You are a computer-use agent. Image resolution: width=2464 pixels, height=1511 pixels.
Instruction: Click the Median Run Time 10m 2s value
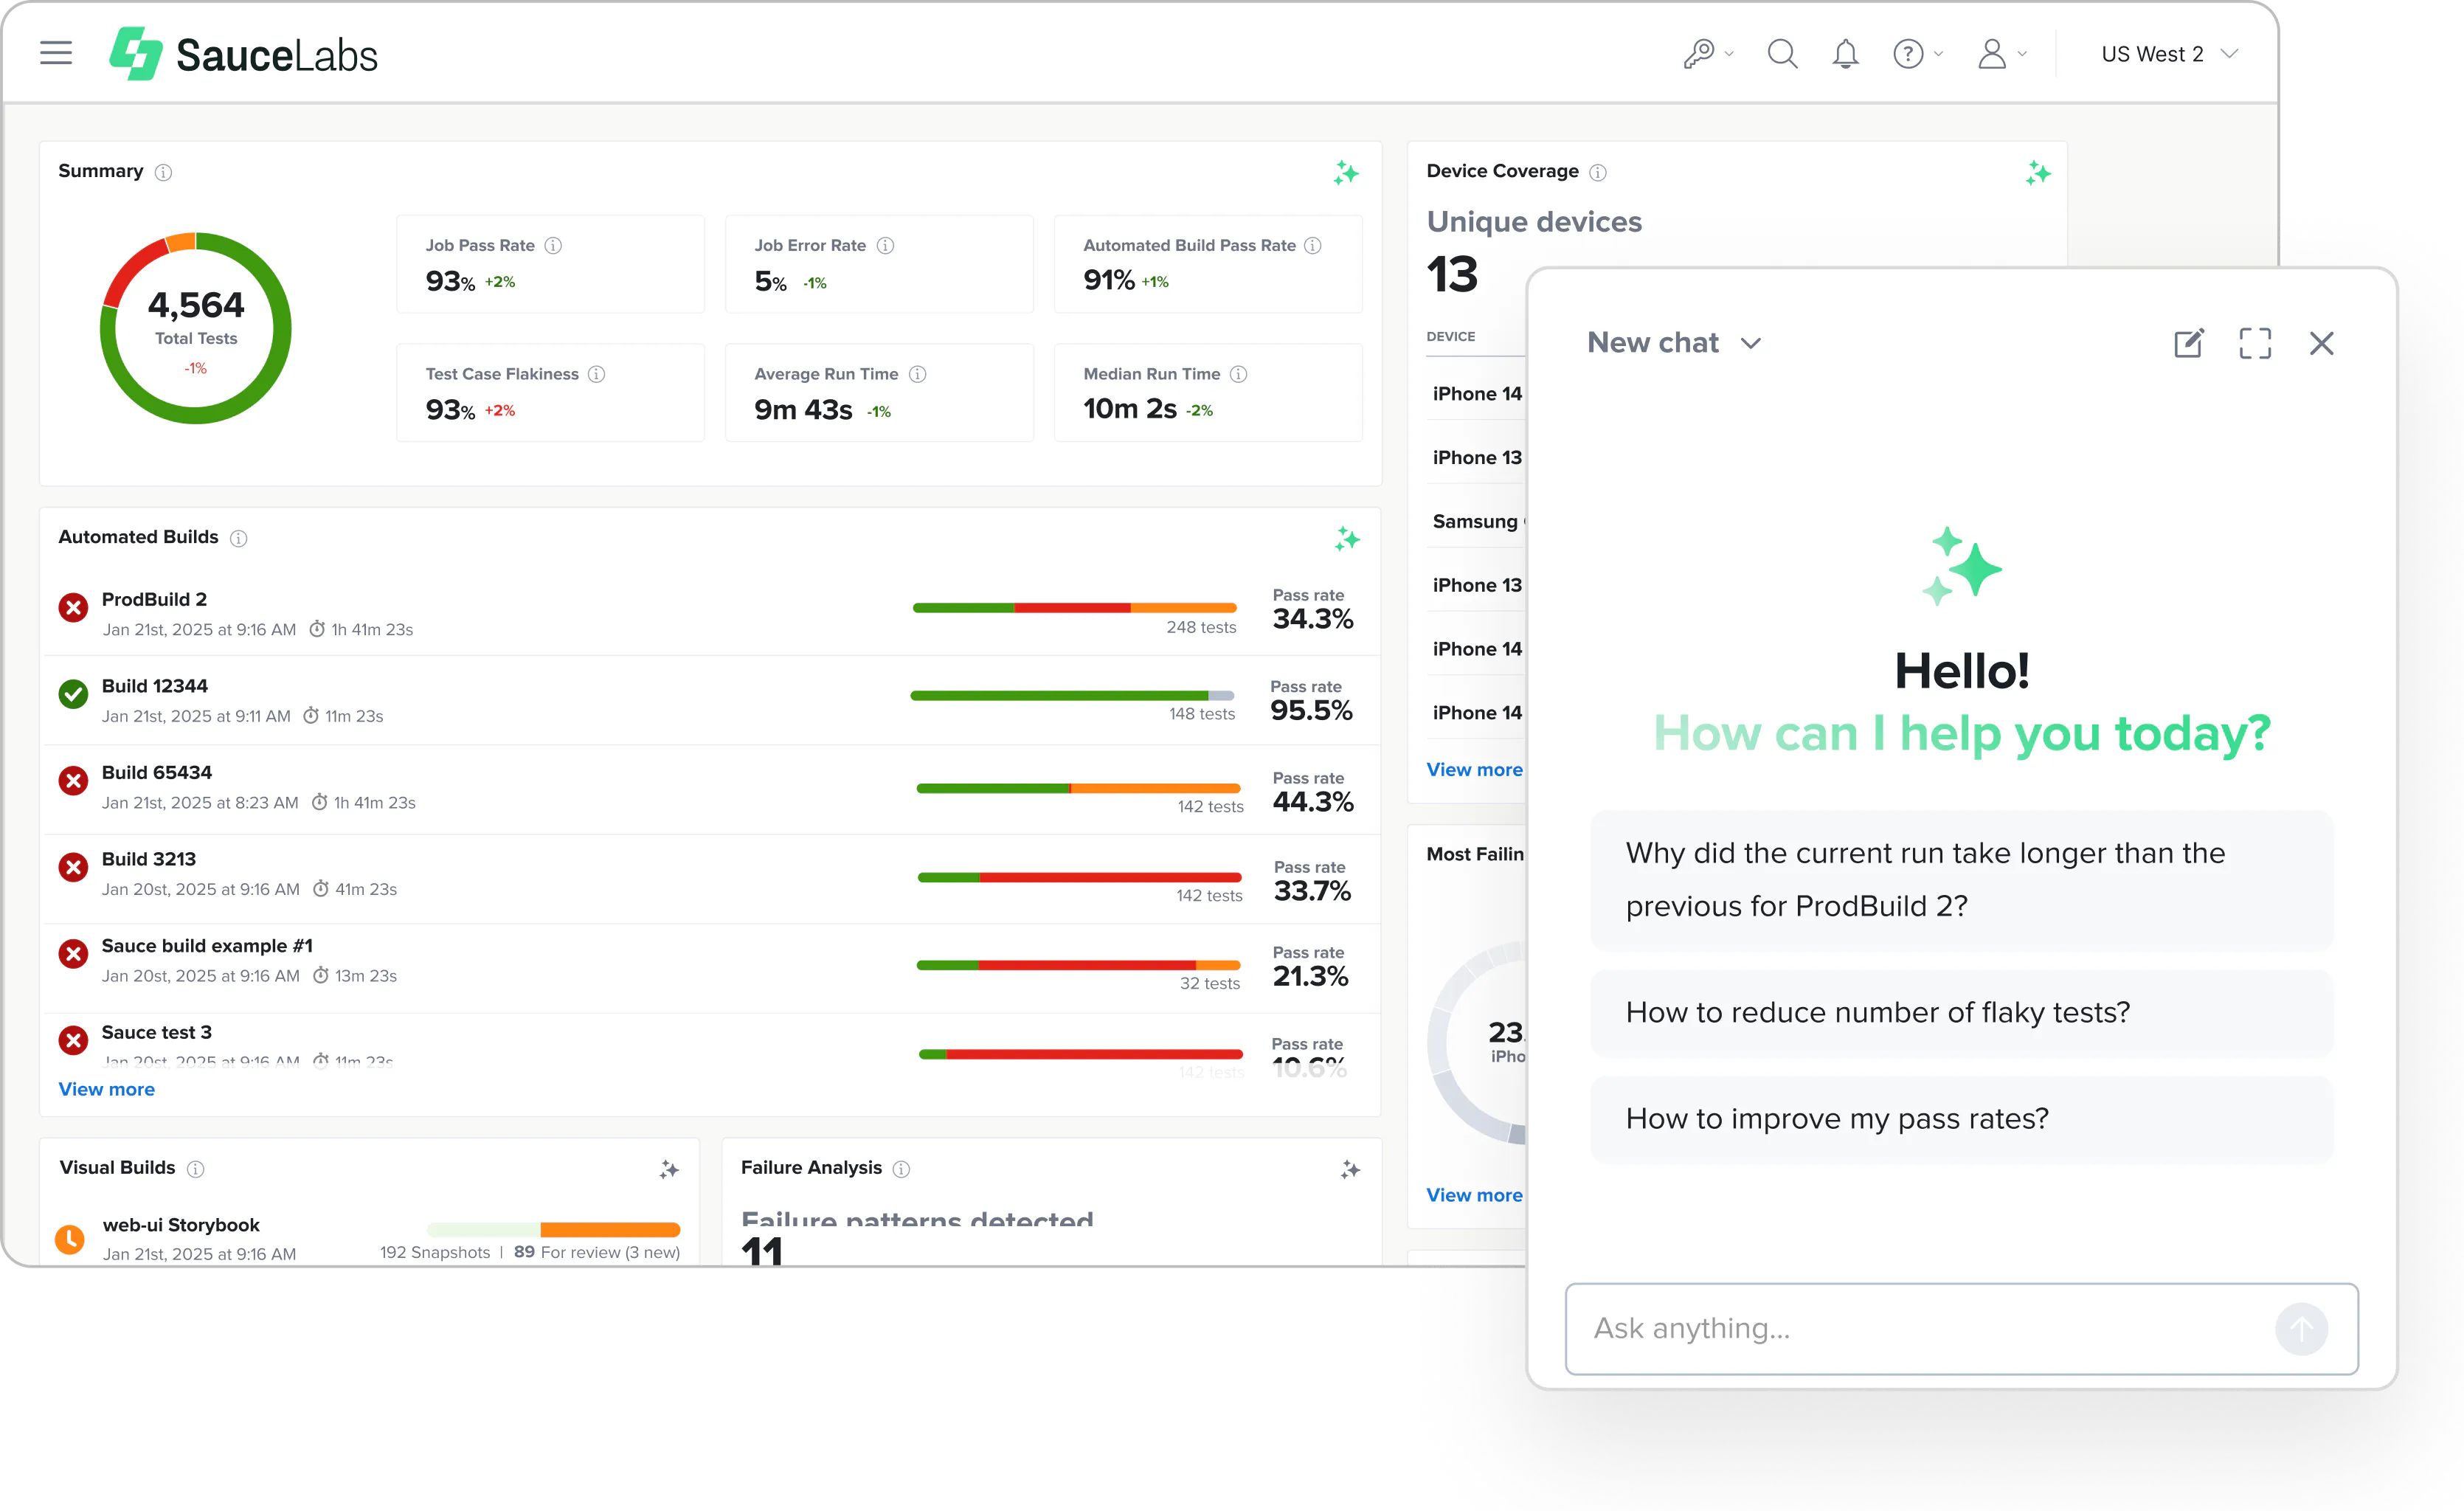click(x=1130, y=409)
